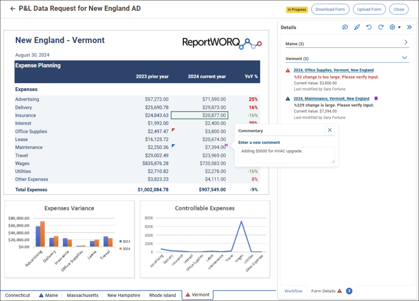
Task: Collapse the Vermont (2) section
Action: click(x=405, y=58)
